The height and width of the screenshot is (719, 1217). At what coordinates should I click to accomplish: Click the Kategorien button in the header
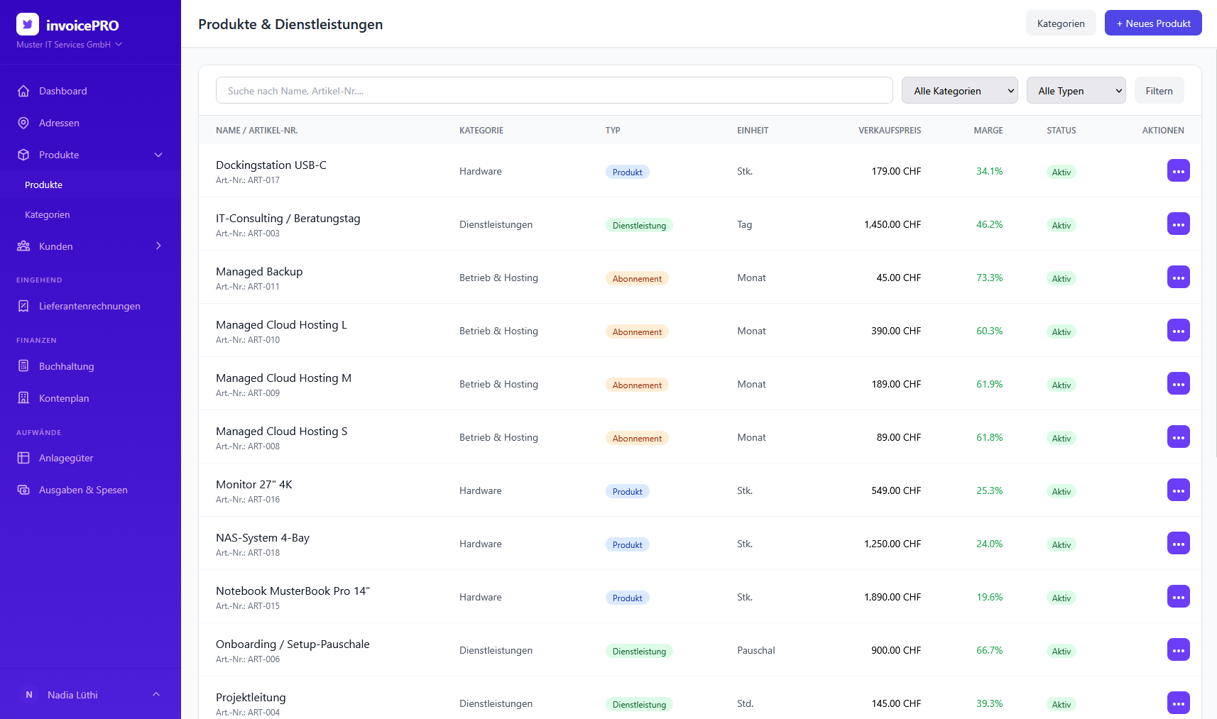(x=1061, y=23)
